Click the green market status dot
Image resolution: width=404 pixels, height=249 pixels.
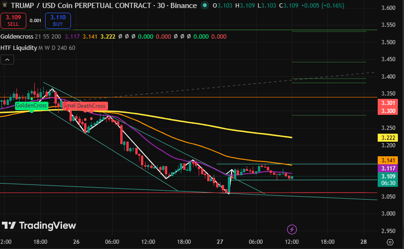[205, 5]
